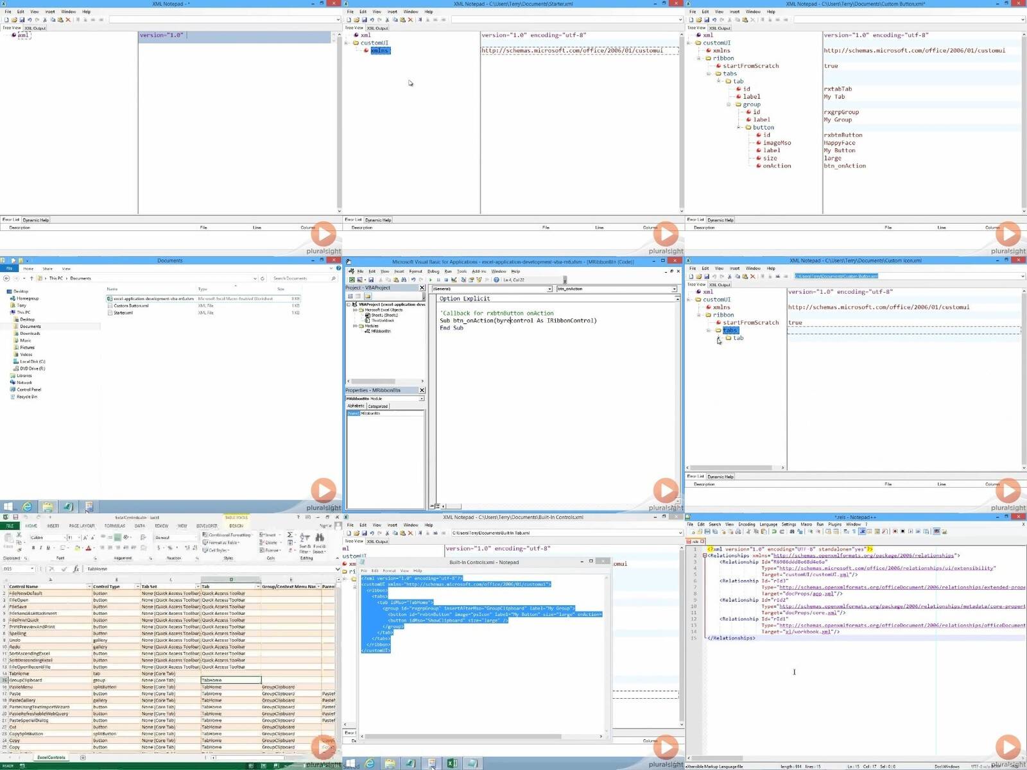Viewport: 1027px width, 770px height.
Task: Click Find & Select binoculars in Excel ribbon
Action: (319, 538)
